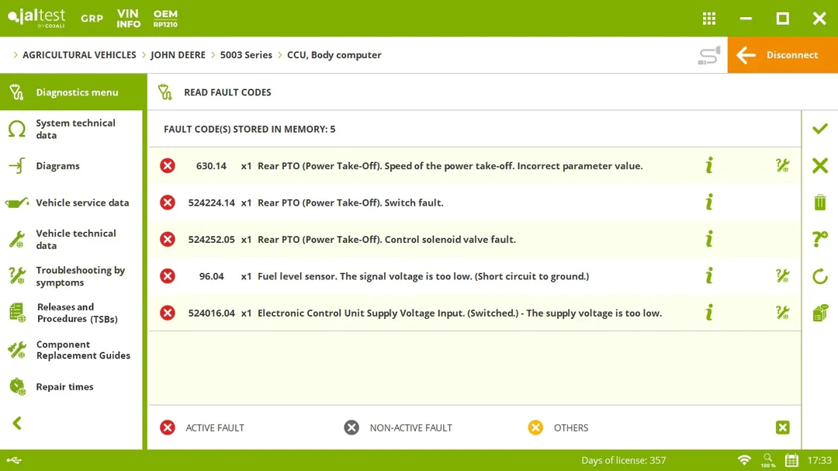Select fault 524252.05 control solenoid valve row

point(386,240)
